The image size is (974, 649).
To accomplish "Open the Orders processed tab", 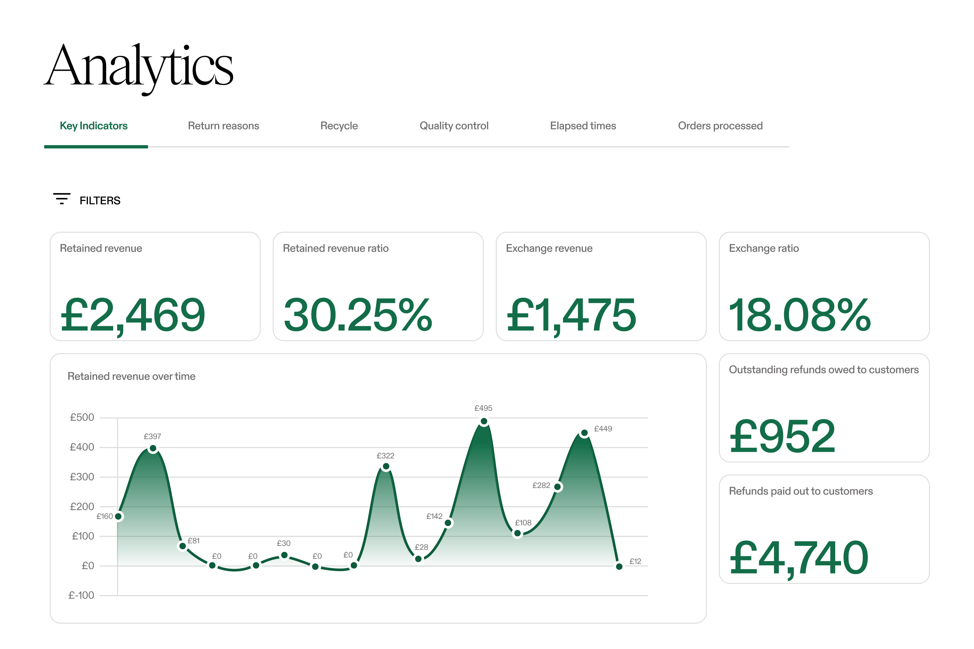I will tap(720, 126).
